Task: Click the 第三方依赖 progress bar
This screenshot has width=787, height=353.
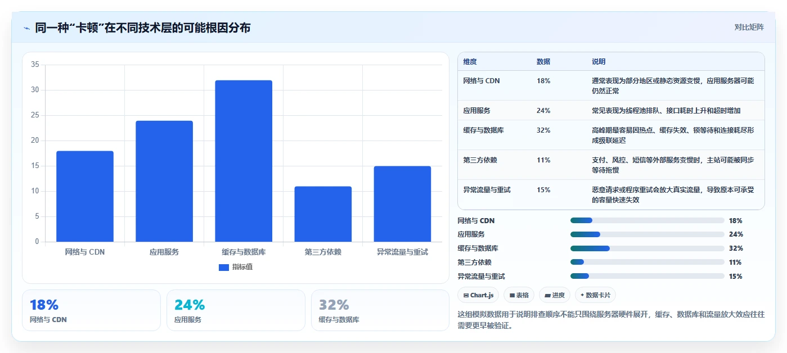Action: tap(647, 262)
